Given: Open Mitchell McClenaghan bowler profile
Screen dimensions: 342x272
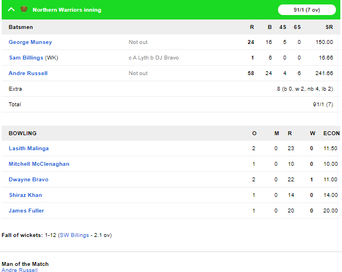Looking at the screenshot, I should click(x=39, y=164).
